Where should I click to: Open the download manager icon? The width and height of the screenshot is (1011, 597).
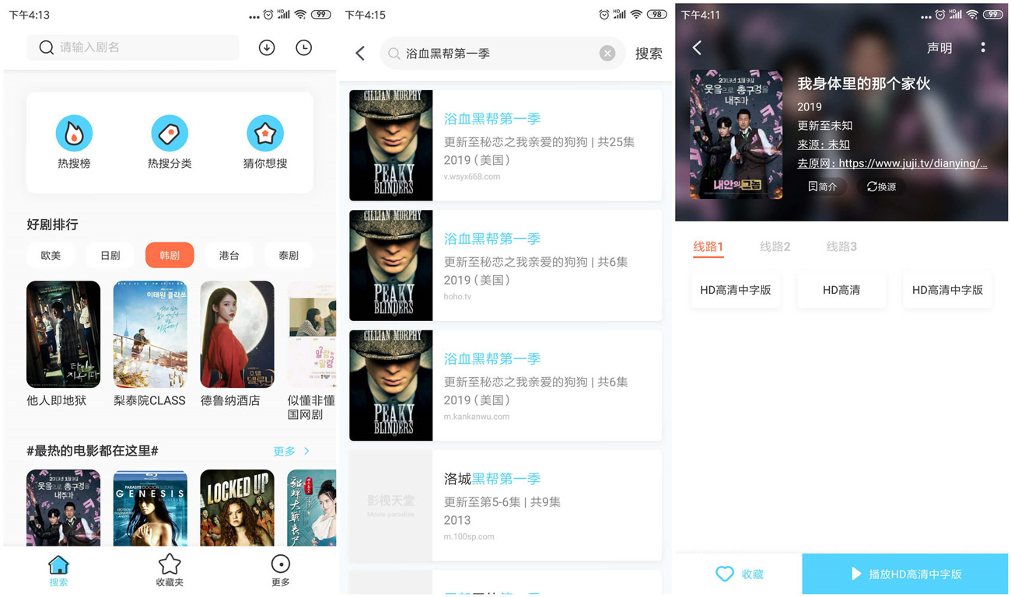(x=267, y=48)
